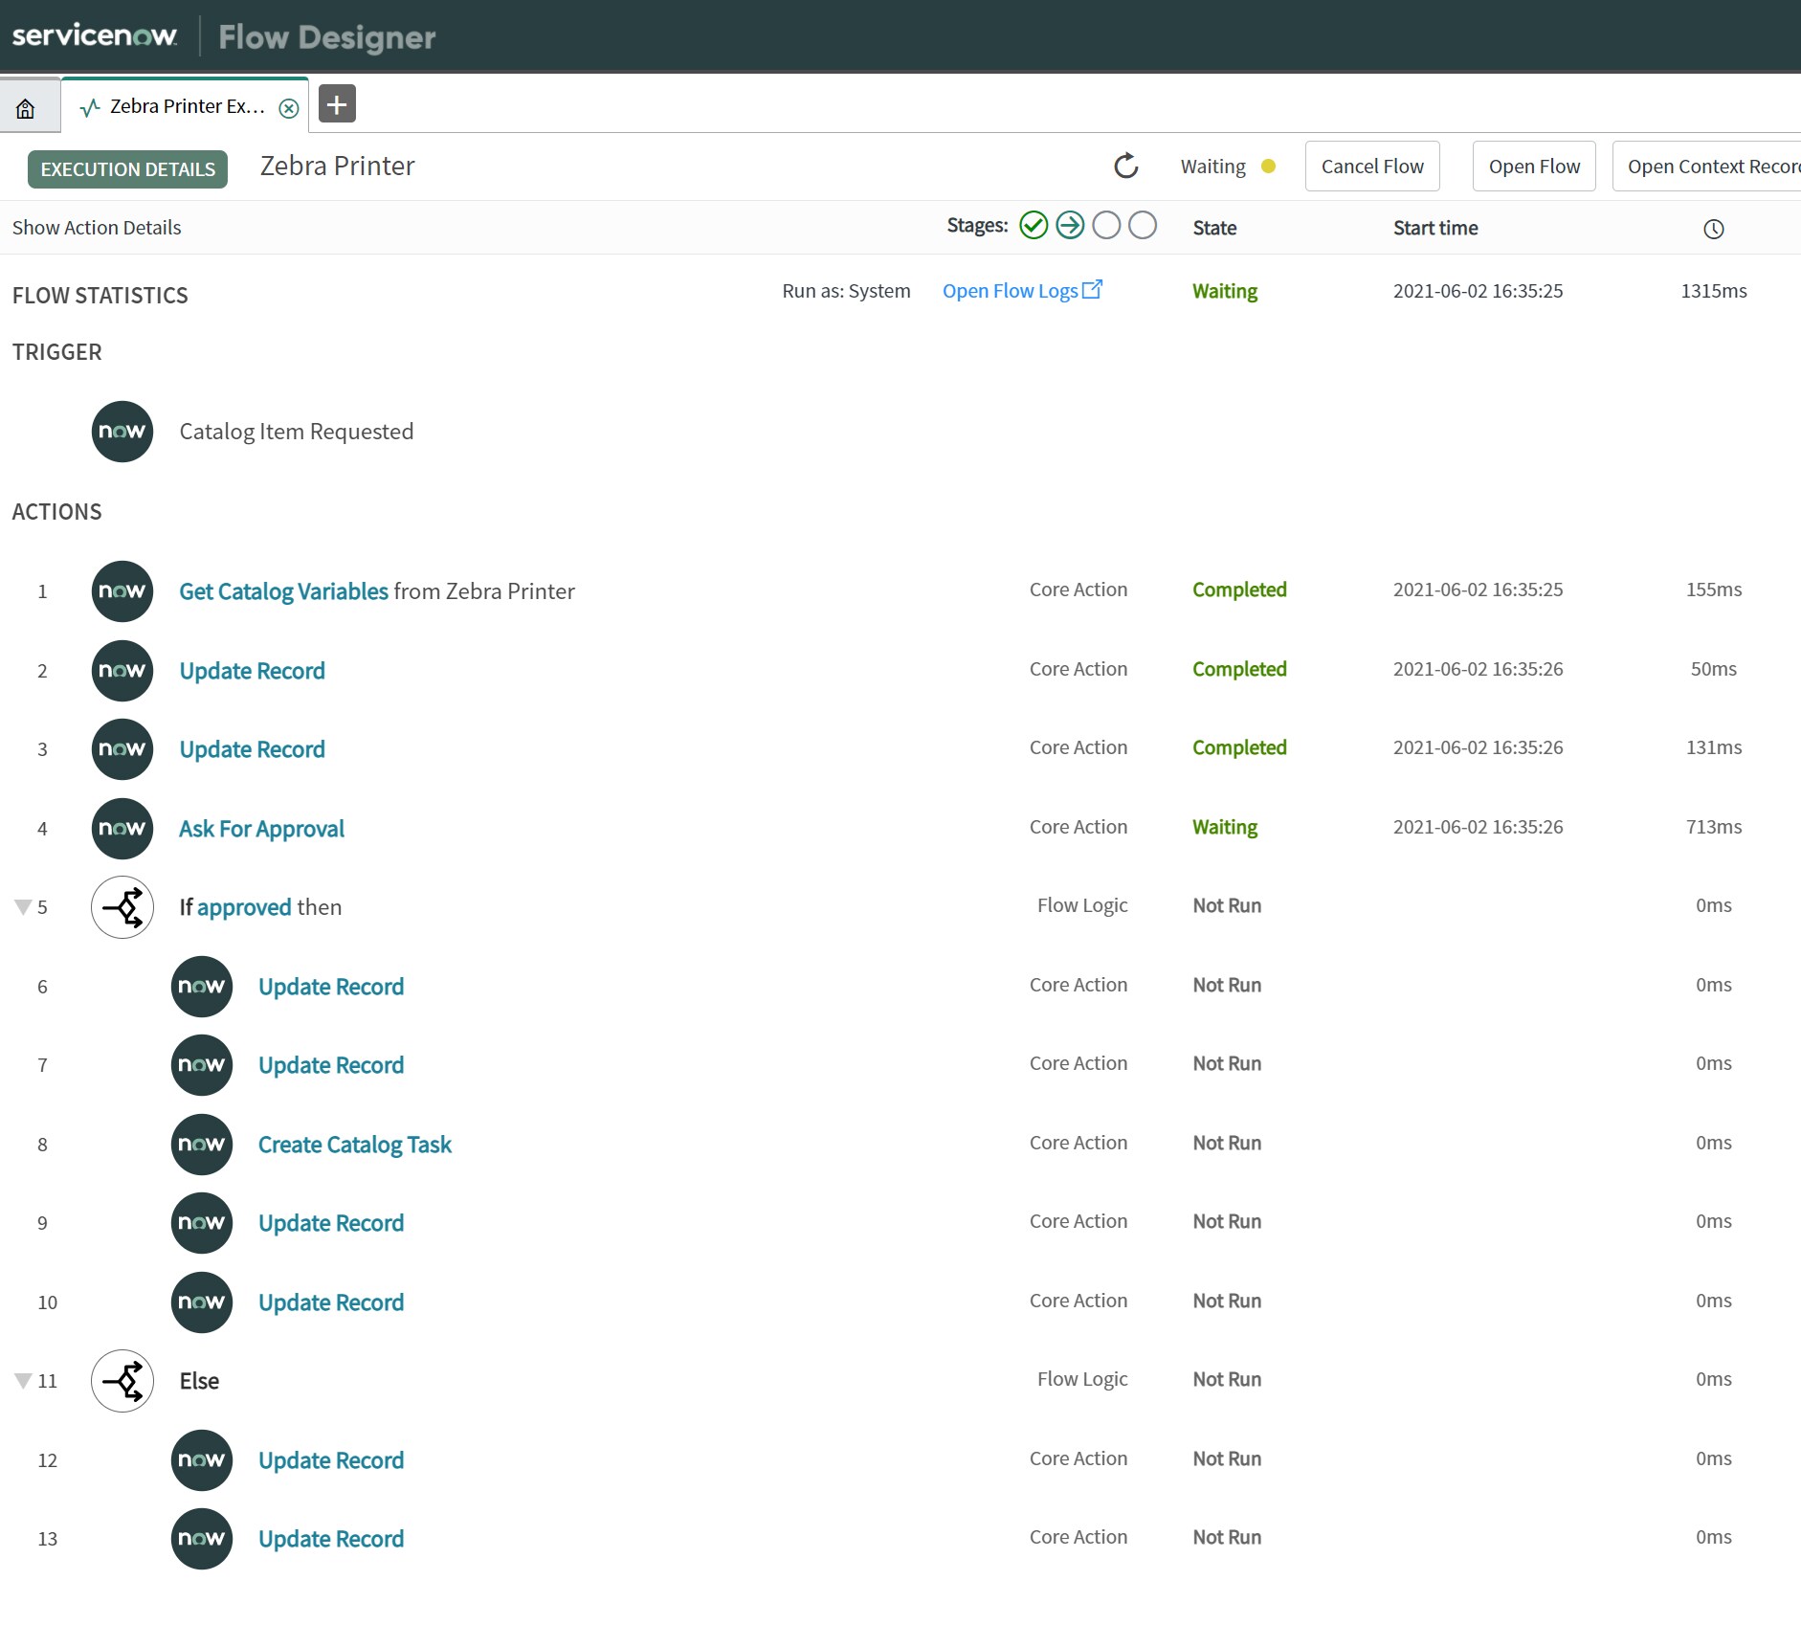Click the 1315ms total duration value
This screenshot has height=1647, width=1801.
(x=1714, y=291)
